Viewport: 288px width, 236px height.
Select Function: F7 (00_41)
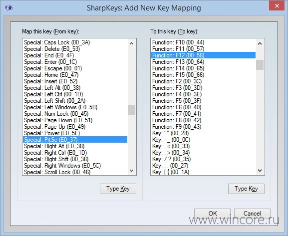tap(203, 114)
